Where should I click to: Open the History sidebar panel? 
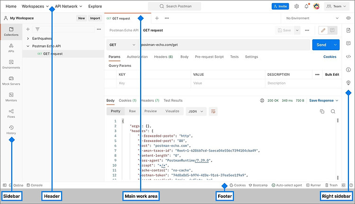pos(11,130)
